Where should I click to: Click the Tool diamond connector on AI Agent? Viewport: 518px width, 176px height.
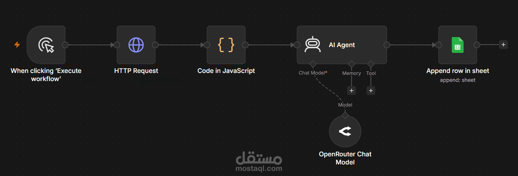coord(371,64)
